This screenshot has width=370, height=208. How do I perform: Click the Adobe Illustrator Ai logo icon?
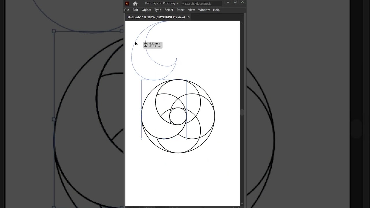coord(127,3)
